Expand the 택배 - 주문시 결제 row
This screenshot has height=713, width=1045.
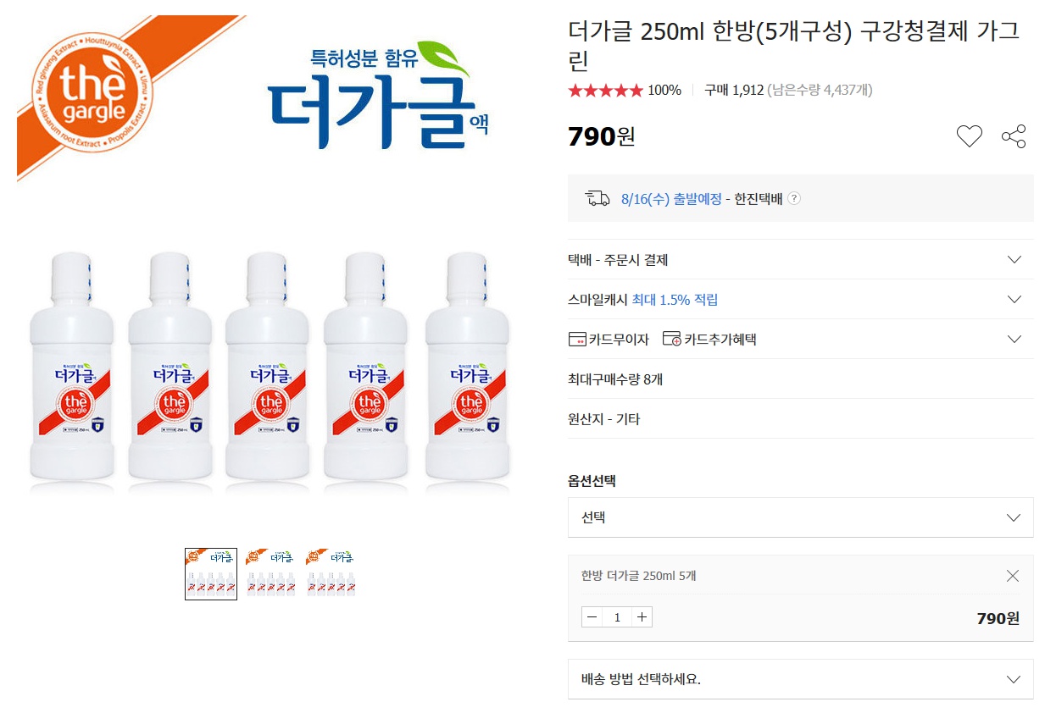pos(1014,259)
